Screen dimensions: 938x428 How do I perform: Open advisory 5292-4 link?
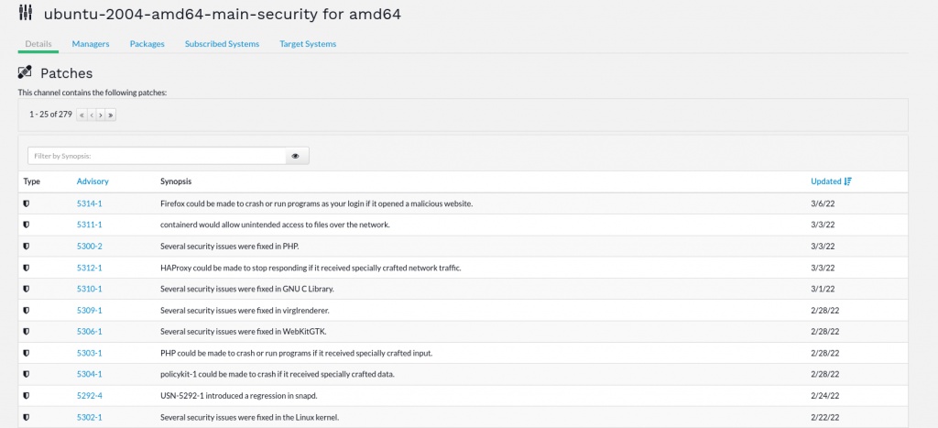click(x=89, y=396)
